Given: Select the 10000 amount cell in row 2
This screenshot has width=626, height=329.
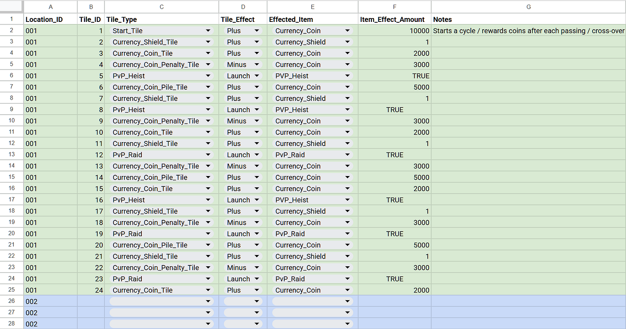Looking at the screenshot, I should pyautogui.click(x=395, y=31).
